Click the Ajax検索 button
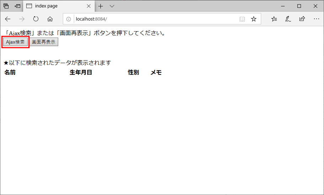 coord(15,42)
